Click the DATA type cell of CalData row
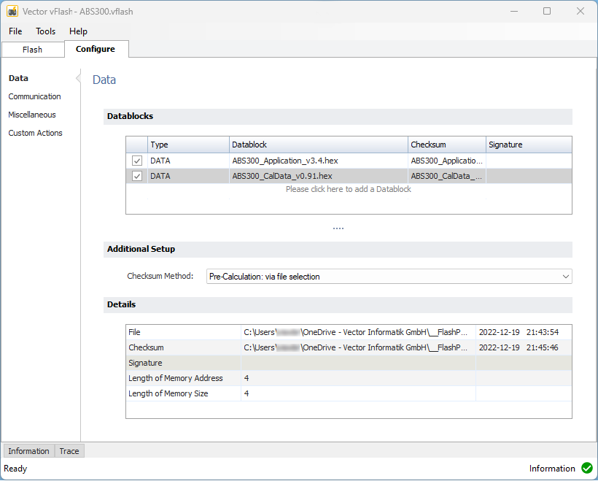The height and width of the screenshot is (481, 598). point(188,176)
